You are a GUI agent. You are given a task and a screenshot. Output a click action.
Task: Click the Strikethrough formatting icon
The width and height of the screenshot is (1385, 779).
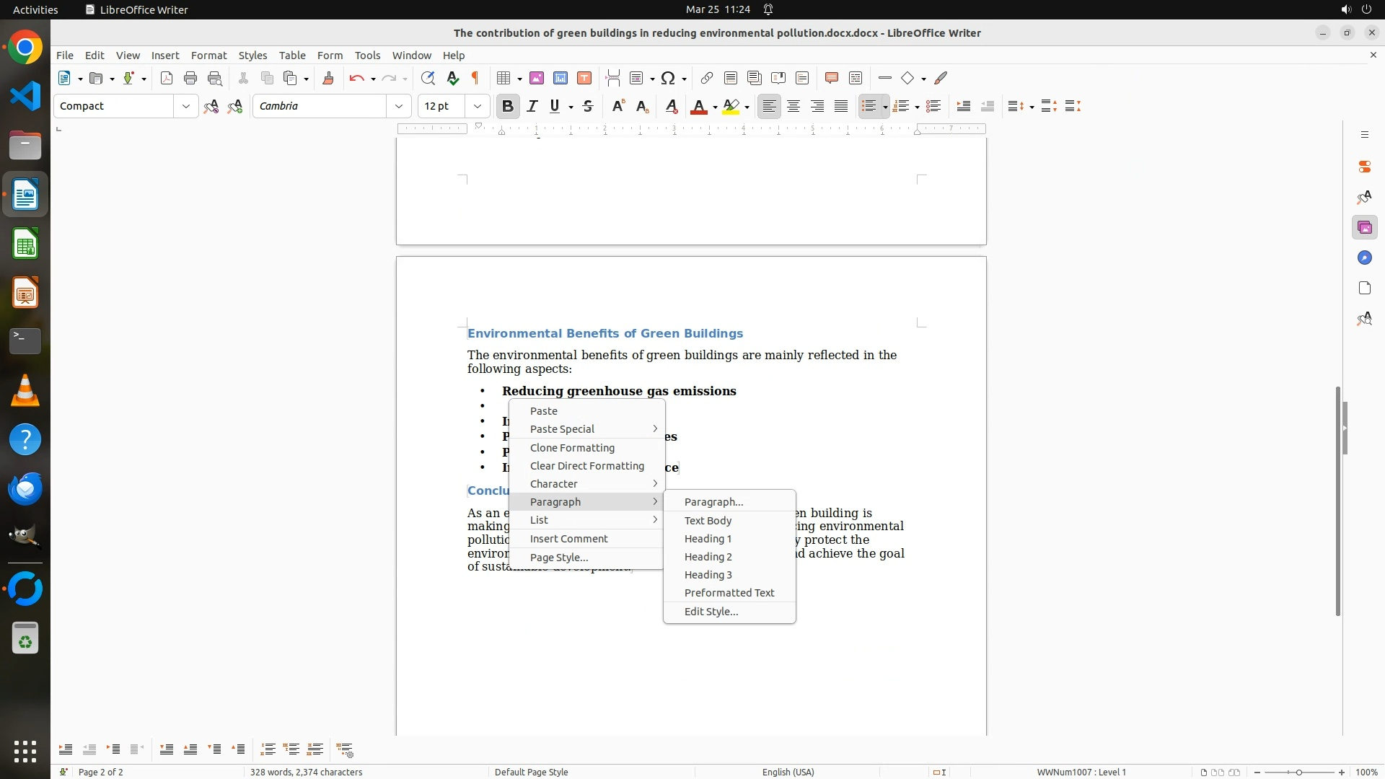(x=588, y=107)
